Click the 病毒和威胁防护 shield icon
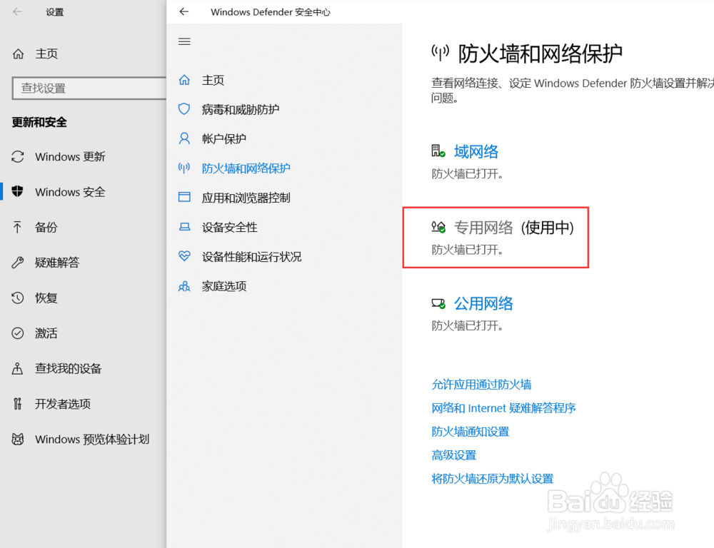714x548 pixels. [184, 109]
